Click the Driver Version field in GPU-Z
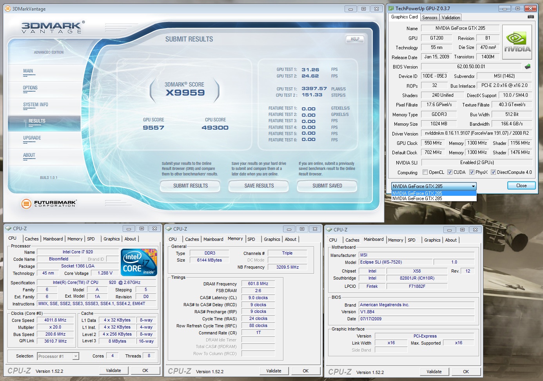The image size is (543, 381). tap(476, 133)
